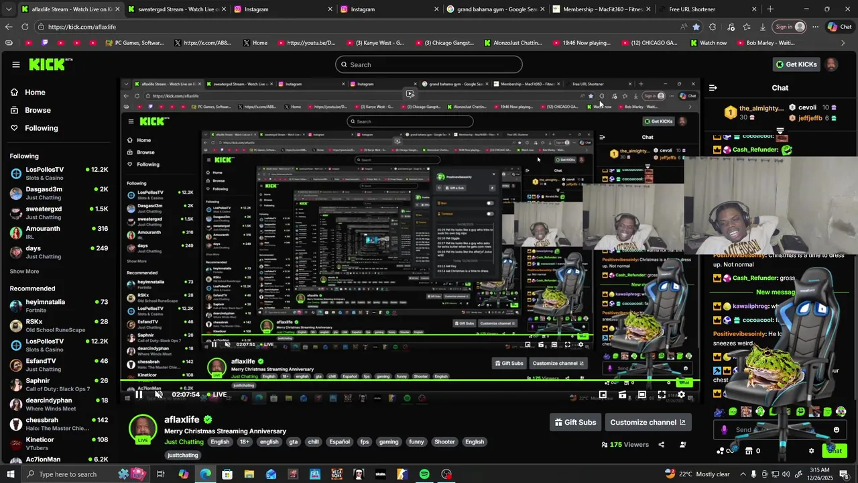Image resolution: width=858 pixels, height=483 pixels.
Task: Open the video player settings gear
Action: coord(681,394)
